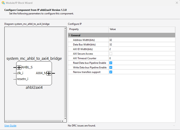180x130 pixels.
Task: Expand the AXI4_M port plus icon
Action: coord(49,73)
